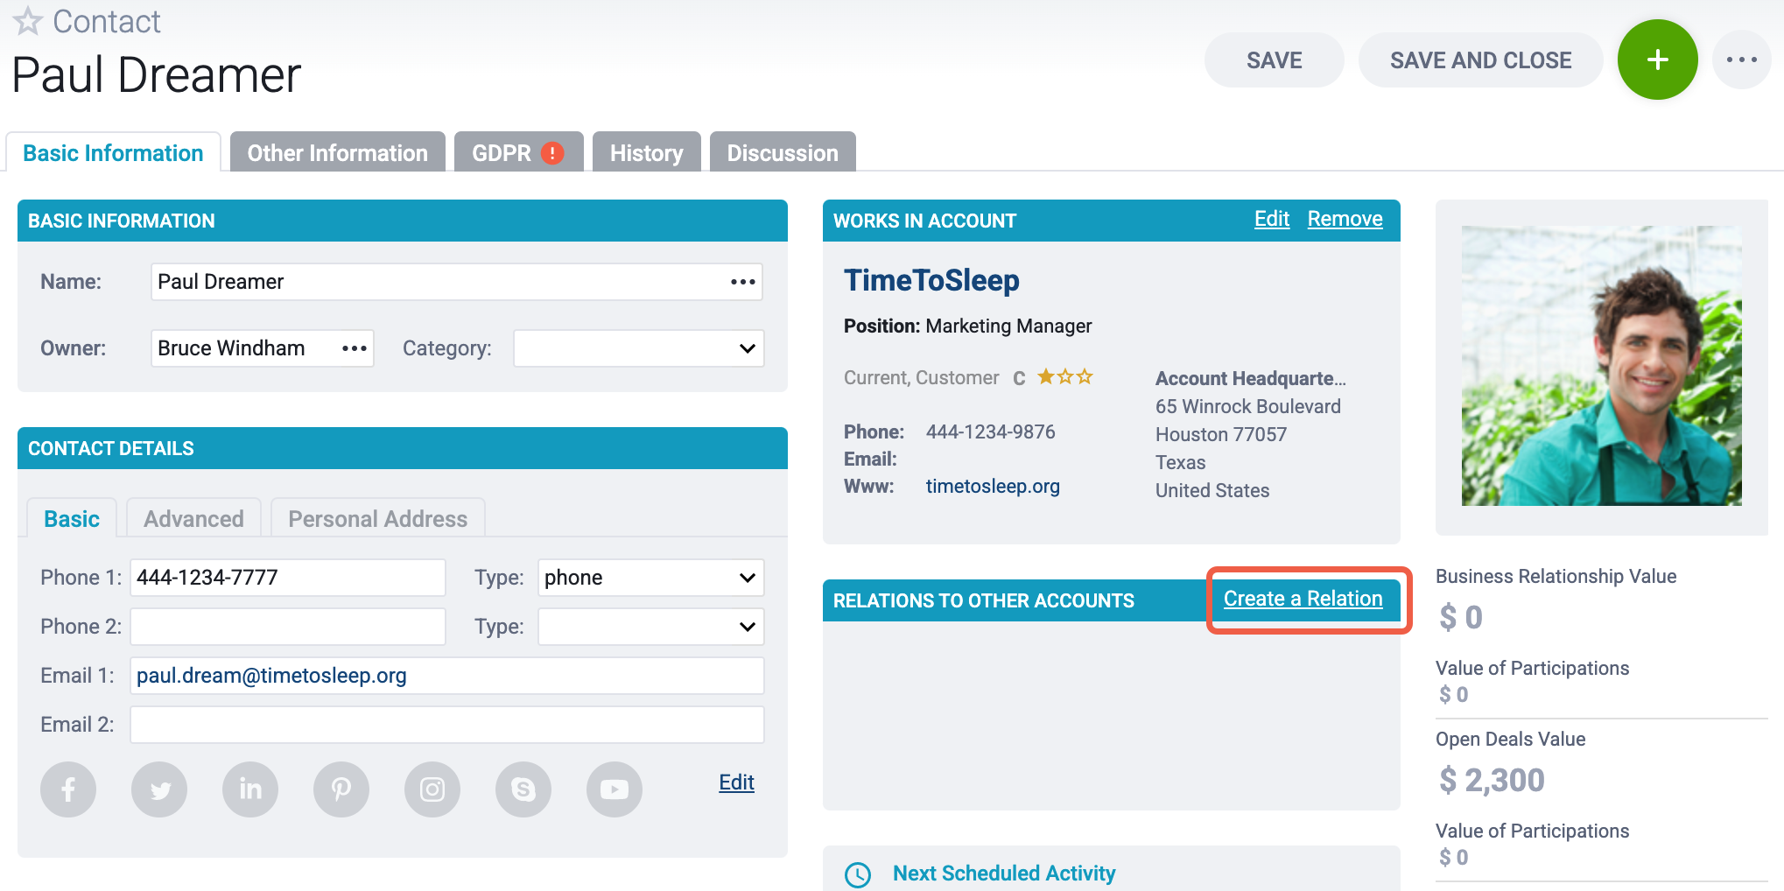Open the Skype social profile icon
The image size is (1784, 891).
tap(523, 789)
